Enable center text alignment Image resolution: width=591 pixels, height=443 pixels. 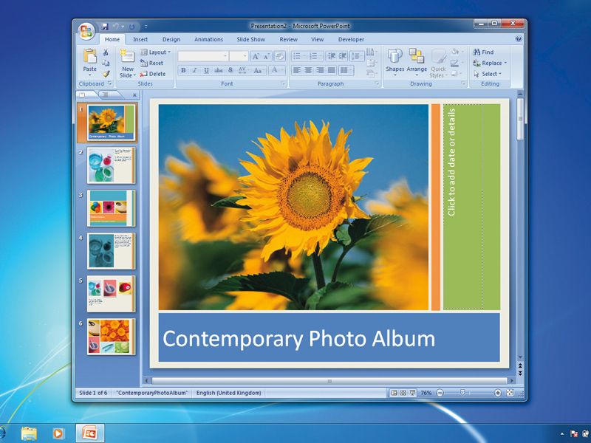tap(310, 71)
